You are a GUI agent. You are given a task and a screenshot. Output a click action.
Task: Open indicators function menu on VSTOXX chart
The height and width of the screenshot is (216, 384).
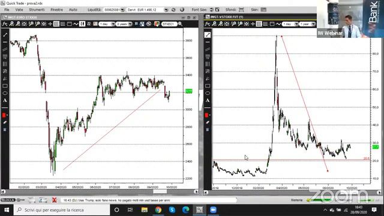pyautogui.click(x=208, y=24)
